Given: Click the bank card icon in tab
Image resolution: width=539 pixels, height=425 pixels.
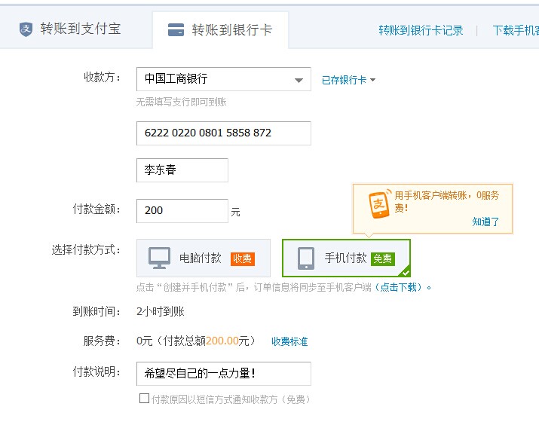Looking at the screenshot, I should 176,31.
